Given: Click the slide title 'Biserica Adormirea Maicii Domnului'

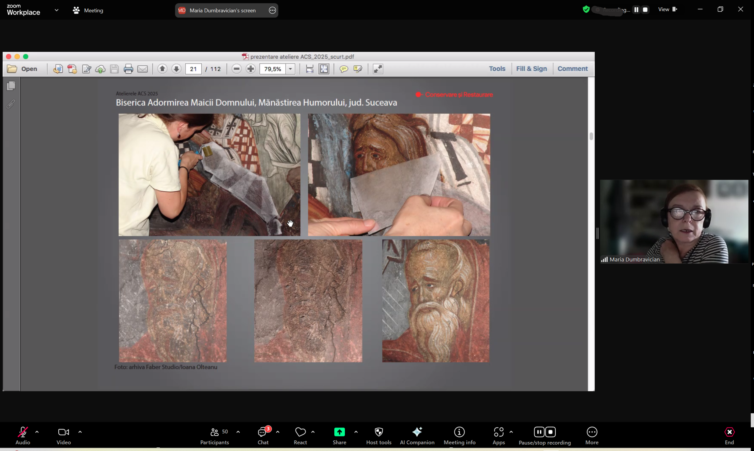Looking at the screenshot, I should (256, 102).
